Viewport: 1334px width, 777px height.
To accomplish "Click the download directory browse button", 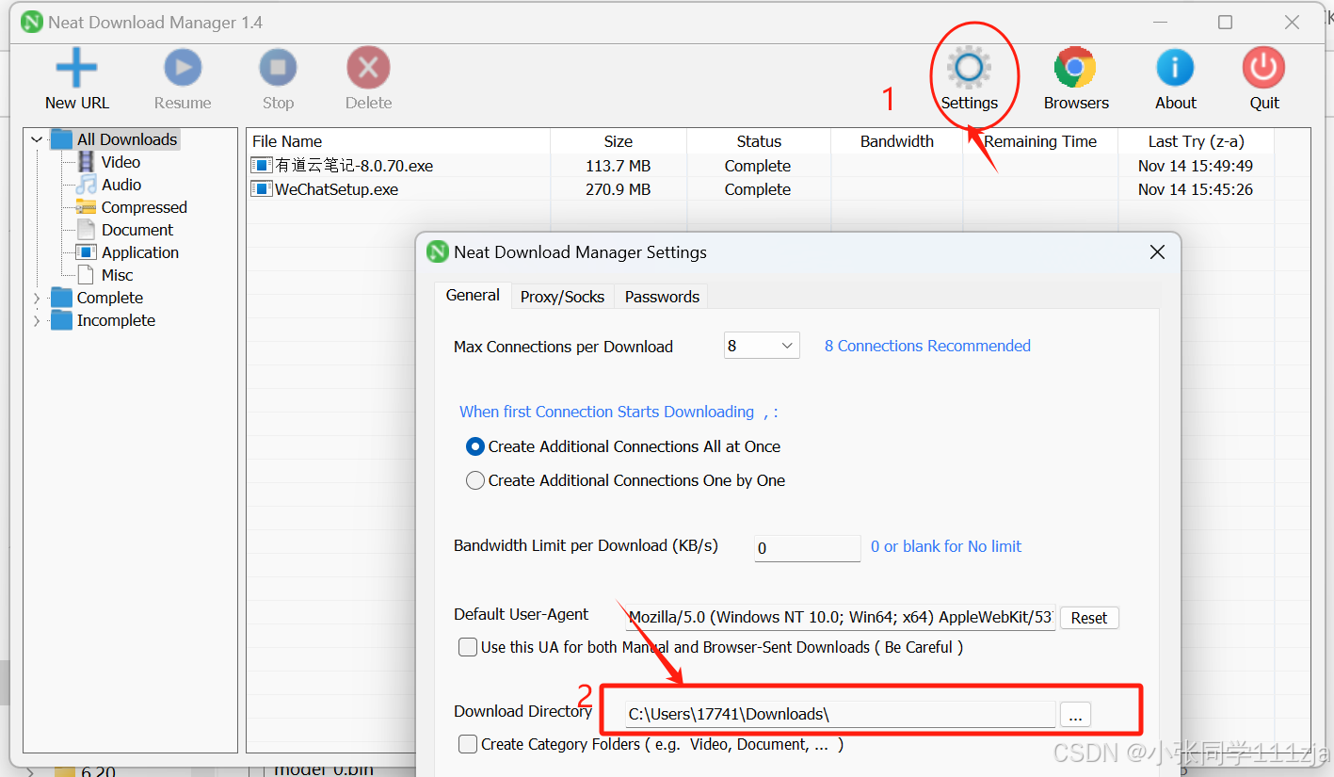I will click(x=1075, y=714).
